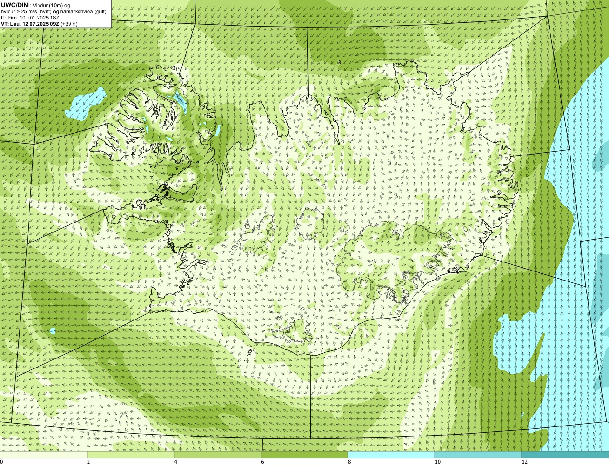Pick the pale yellow 0–2 m/s scale segment
This screenshot has width=609, height=465.
[44, 455]
